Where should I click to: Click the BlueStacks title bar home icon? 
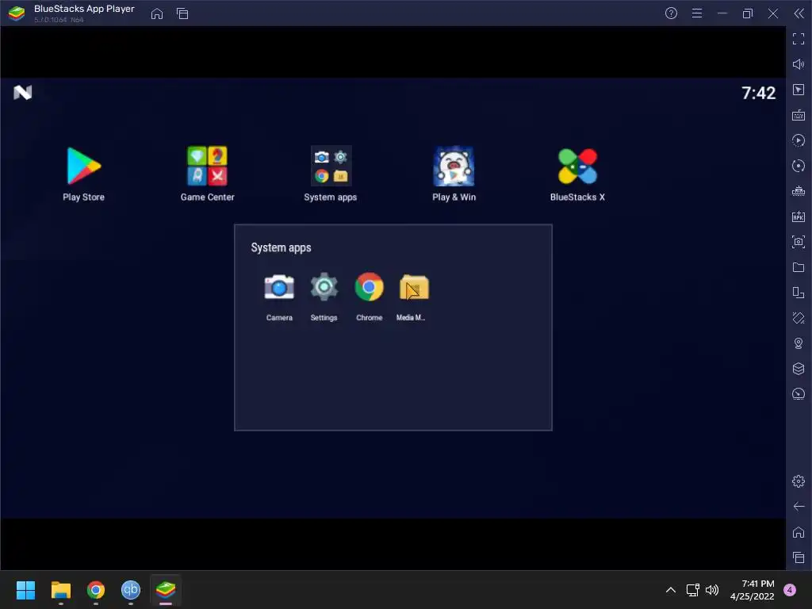click(157, 13)
